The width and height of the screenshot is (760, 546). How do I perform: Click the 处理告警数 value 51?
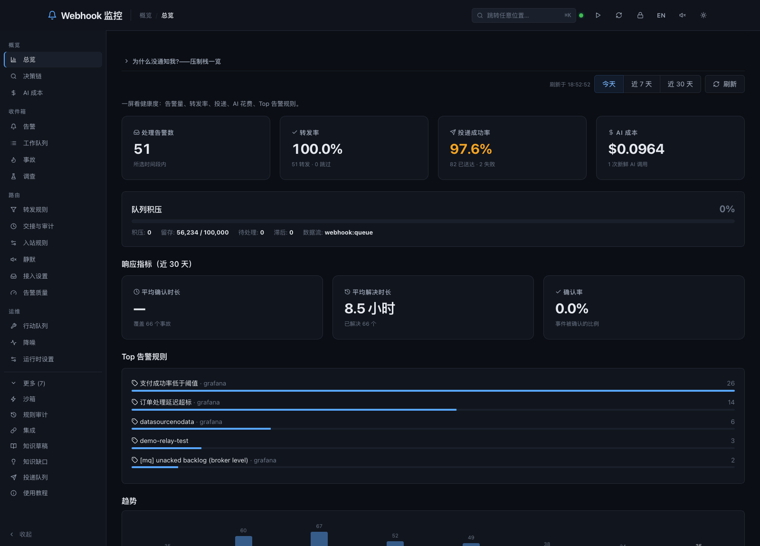click(142, 149)
